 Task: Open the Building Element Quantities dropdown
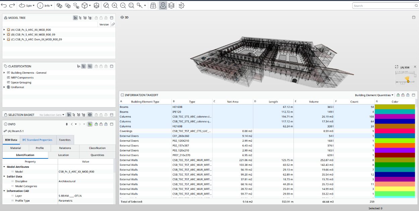[374, 95]
